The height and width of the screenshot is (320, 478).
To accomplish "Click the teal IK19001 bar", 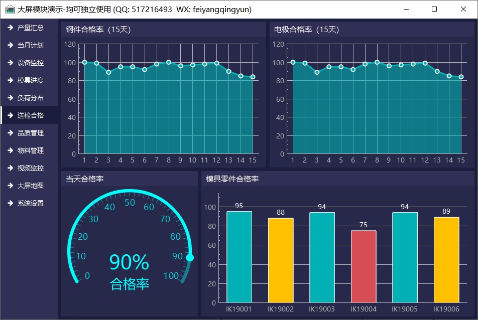I will click(239, 257).
